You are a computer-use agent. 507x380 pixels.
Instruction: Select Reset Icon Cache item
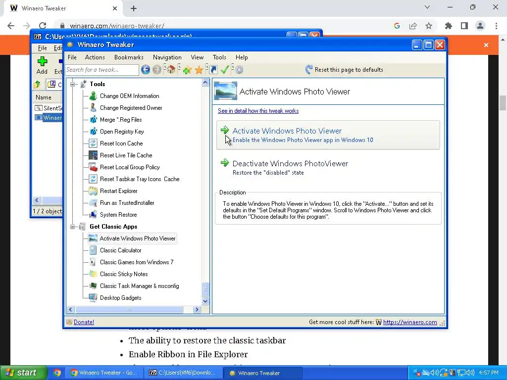point(121,143)
